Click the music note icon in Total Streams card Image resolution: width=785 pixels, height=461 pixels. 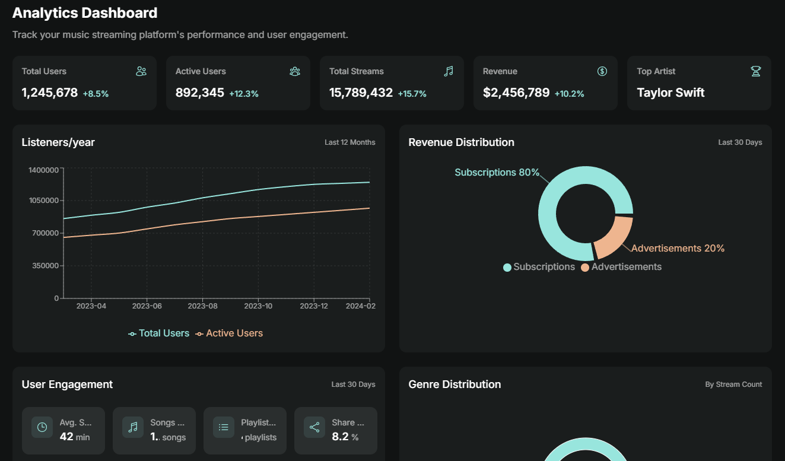[449, 71]
